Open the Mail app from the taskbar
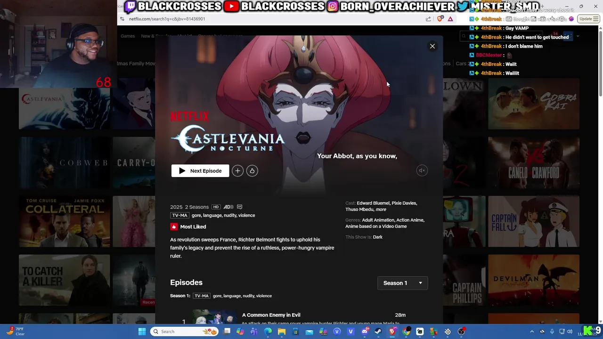Viewport: 603px width, 339px height. (310, 331)
